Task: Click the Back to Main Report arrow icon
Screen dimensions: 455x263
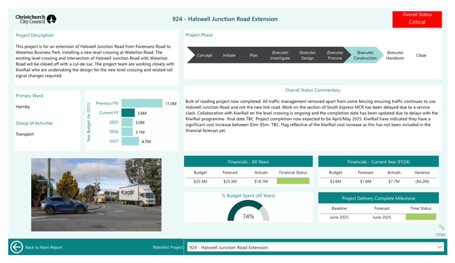Action: [16, 247]
